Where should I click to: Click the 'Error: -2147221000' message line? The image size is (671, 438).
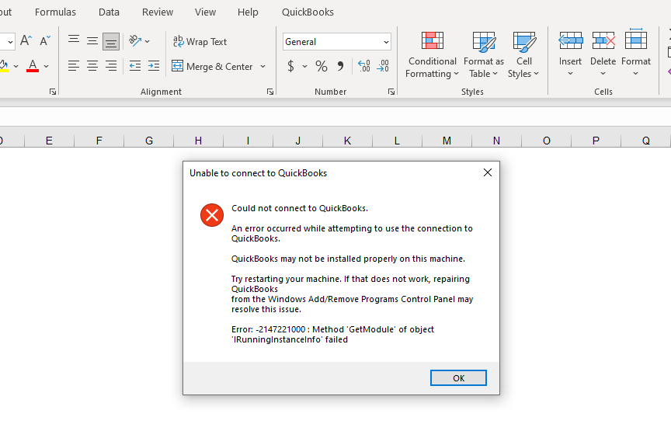click(333, 335)
